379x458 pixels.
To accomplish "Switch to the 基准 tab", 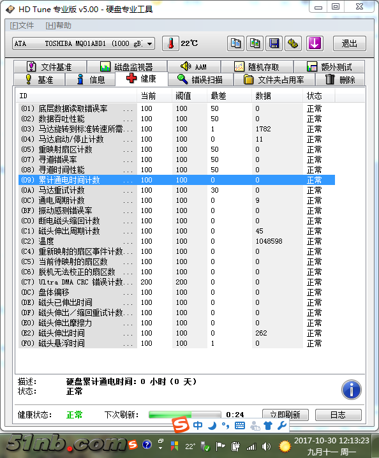I will [x=39, y=80].
